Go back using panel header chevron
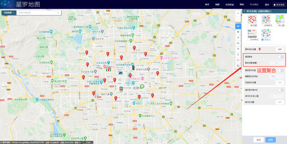287x144 pixels. tap(244, 11)
